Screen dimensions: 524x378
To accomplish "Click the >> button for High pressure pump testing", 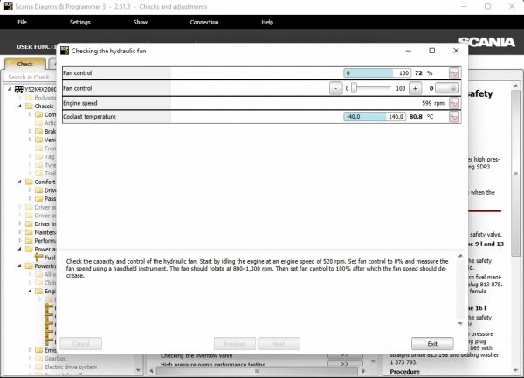I will [x=345, y=364].
